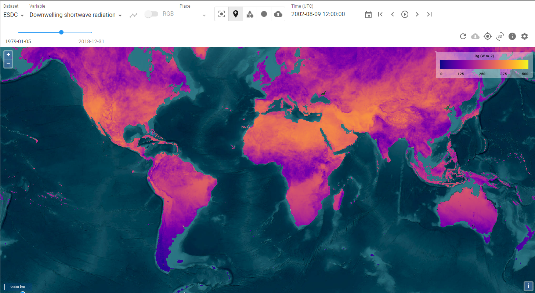Viewport: 535px width, 293px height.
Task: Open the information panel icon in the toolbar
Action: click(512, 36)
